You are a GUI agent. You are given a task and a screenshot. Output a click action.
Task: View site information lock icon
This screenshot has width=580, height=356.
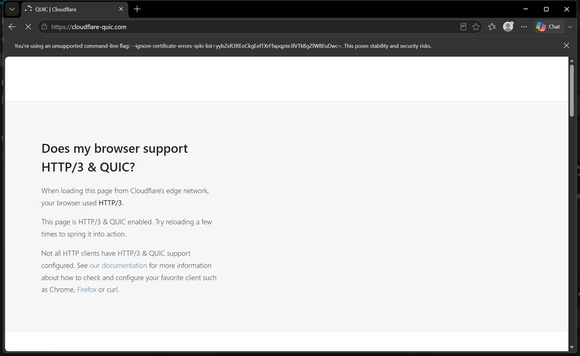[44, 27]
